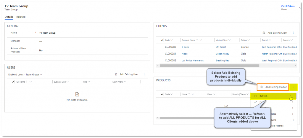303x138 pixels.
Task: Click the Add Existing Product icon
Action: click(x=262, y=87)
